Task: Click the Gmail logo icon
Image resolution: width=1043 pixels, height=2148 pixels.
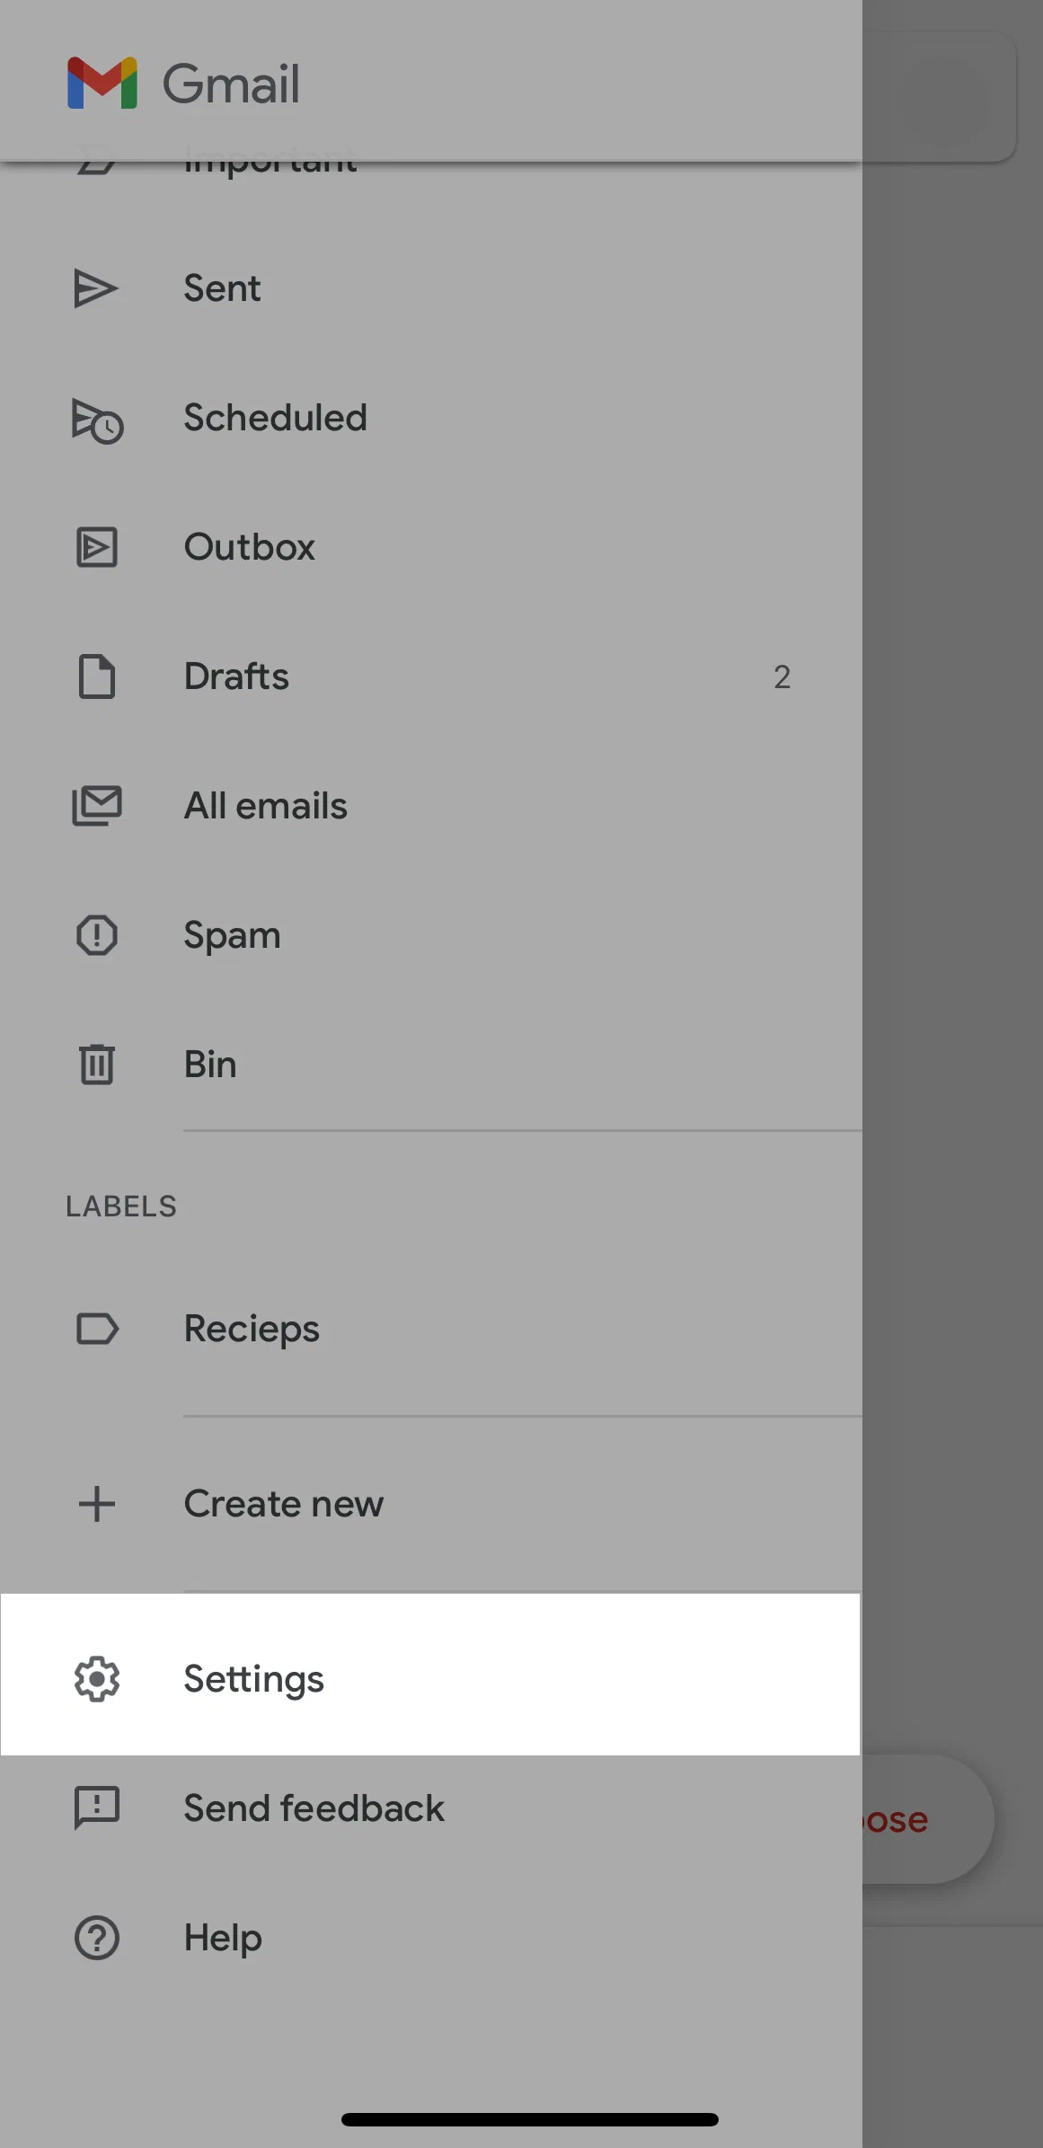Action: (102, 83)
